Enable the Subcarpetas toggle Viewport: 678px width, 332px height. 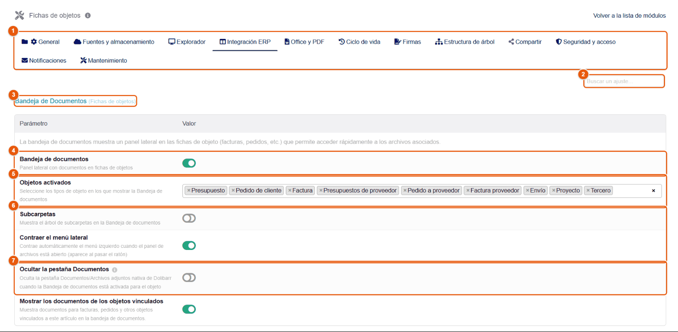[189, 218]
